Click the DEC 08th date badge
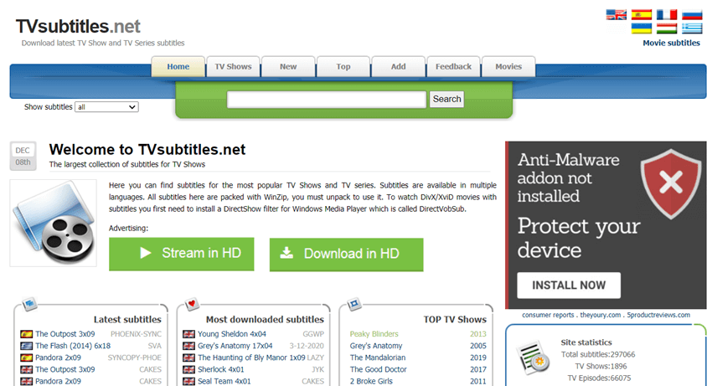Screen dimensions: 712x386 coord(23,157)
